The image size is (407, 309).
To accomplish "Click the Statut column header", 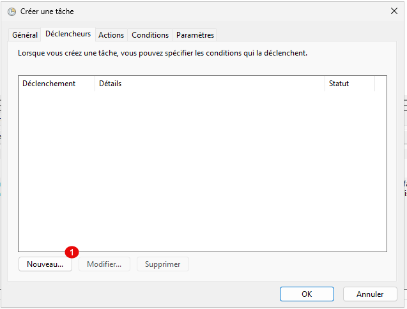I will tap(349, 84).
